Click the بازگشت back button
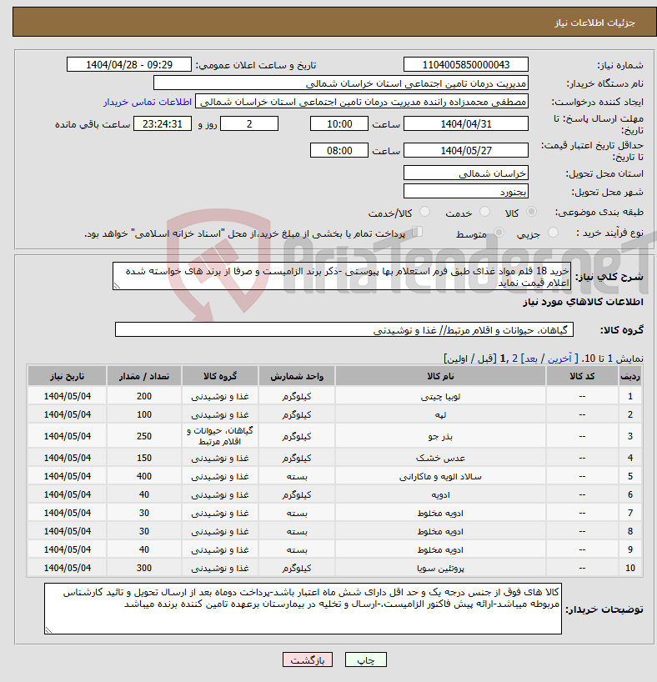This screenshot has width=657, height=682. click(x=307, y=659)
